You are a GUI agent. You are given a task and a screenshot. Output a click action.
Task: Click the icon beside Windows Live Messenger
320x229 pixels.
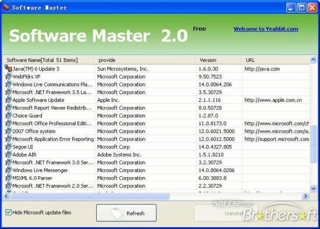8,170
